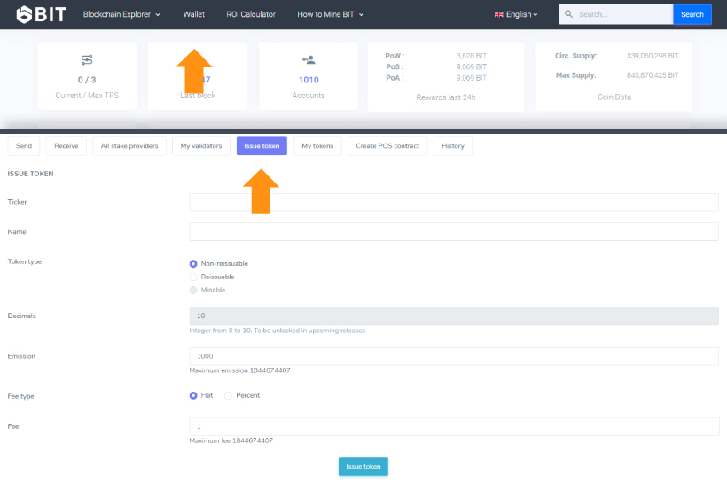Open the Wallet menu item
Viewport: 727px width, 483px height.
click(193, 15)
